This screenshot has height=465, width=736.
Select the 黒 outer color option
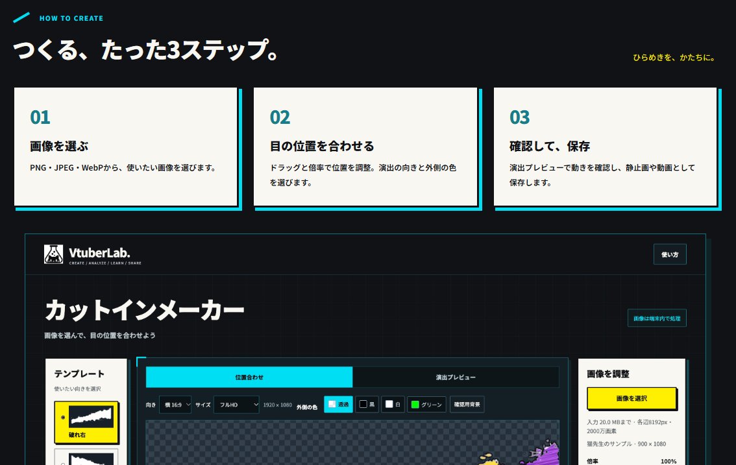tap(367, 404)
